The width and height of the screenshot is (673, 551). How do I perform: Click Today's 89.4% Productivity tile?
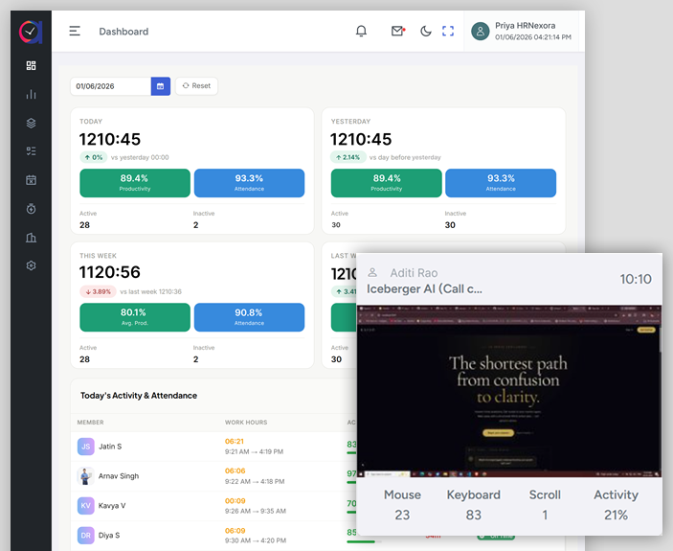pos(135,183)
